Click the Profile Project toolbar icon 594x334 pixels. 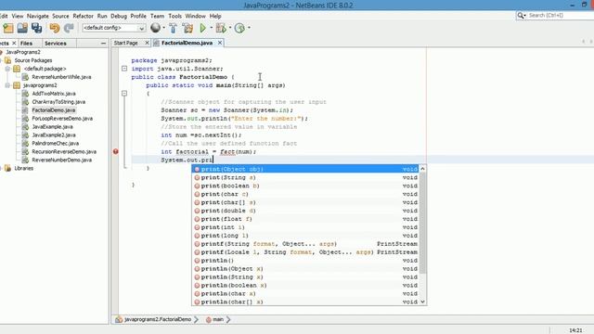[239, 28]
